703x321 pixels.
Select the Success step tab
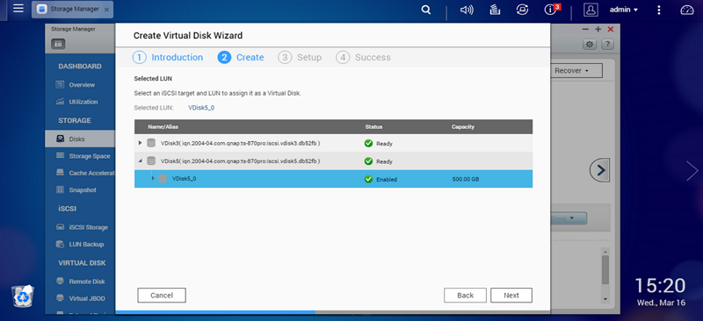coord(364,57)
